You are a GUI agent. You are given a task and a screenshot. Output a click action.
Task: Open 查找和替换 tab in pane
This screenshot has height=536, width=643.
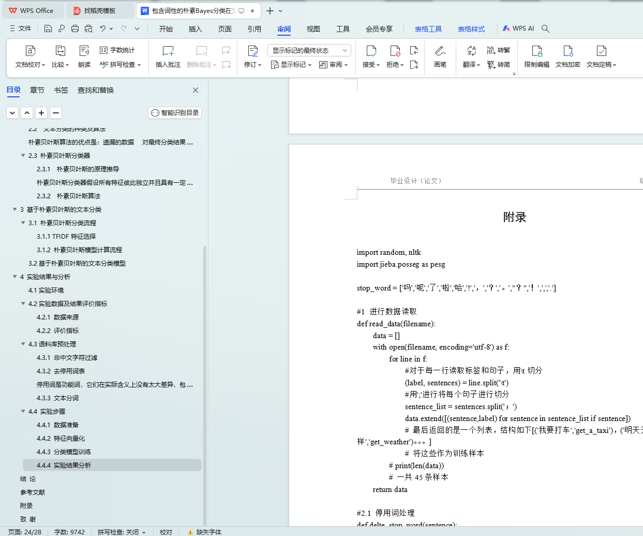[x=96, y=90]
